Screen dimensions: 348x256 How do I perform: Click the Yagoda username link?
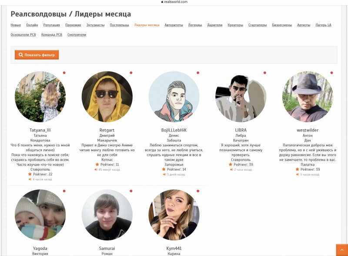40,249
